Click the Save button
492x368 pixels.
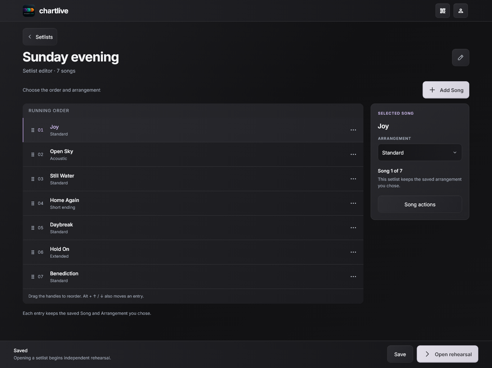[400, 354]
